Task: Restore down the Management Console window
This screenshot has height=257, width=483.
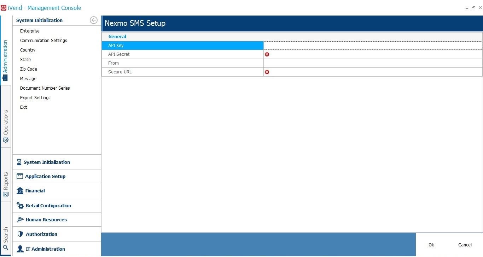Action: pyautogui.click(x=473, y=8)
